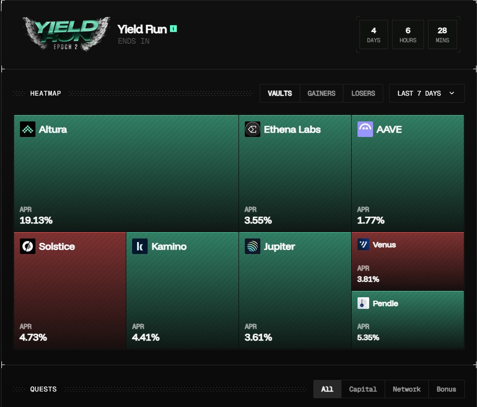Open the Solstice vault tile
The height and width of the screenshot is (407, 477).
tap(70, 290)
